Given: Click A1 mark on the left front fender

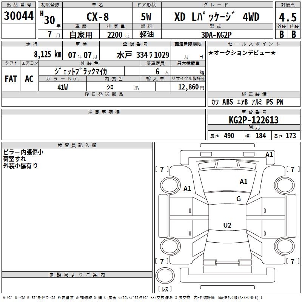Looking at the screenshot, I should [187, 188].
